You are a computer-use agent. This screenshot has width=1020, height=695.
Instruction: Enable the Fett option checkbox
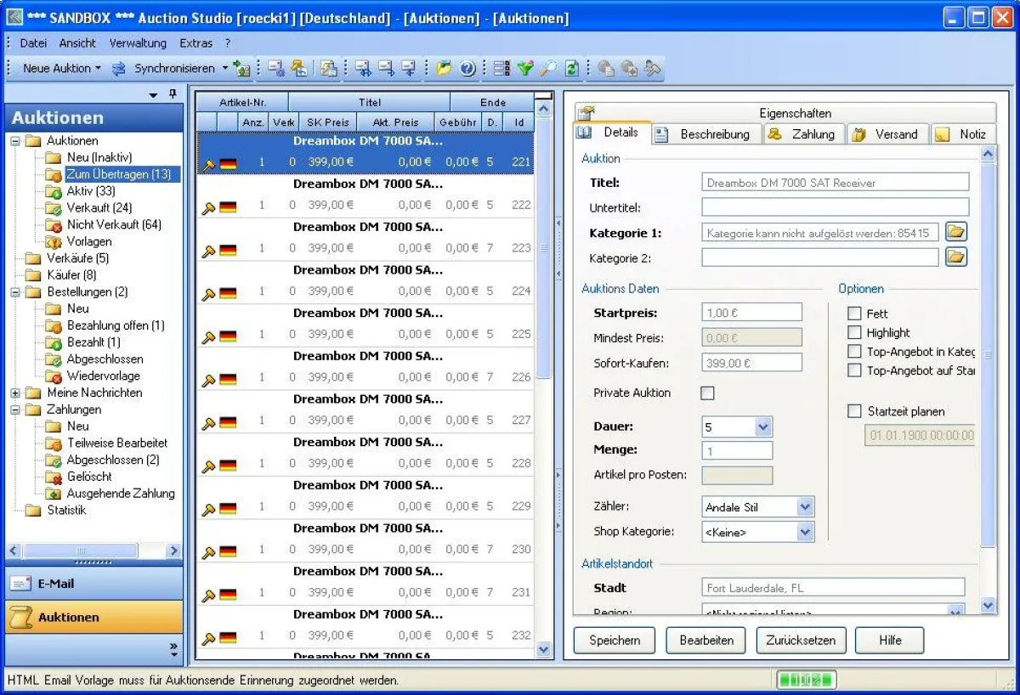click(x=854, y=314)
